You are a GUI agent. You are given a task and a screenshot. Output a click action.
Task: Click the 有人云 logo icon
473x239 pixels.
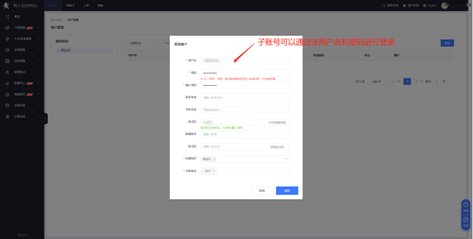pyautogui.click(x=7, y=5)
